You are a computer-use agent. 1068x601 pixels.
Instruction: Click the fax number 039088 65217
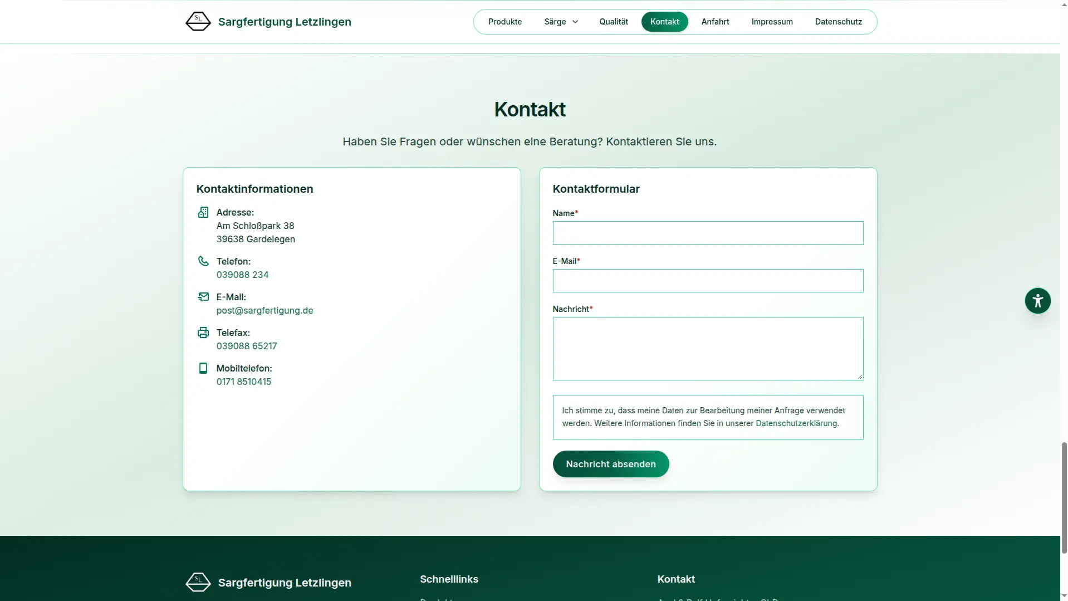click(247, 346)
